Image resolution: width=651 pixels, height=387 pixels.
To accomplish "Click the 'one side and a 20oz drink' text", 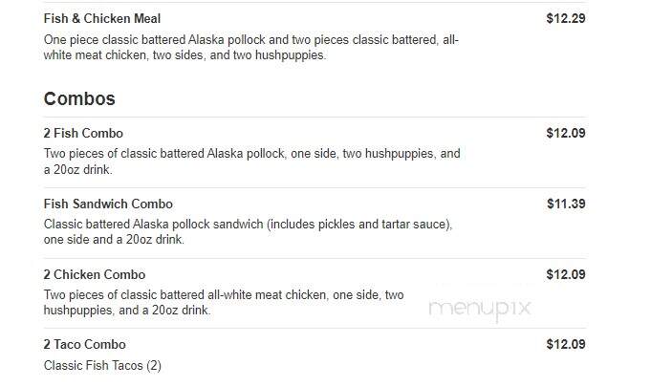I will (114, 240).
